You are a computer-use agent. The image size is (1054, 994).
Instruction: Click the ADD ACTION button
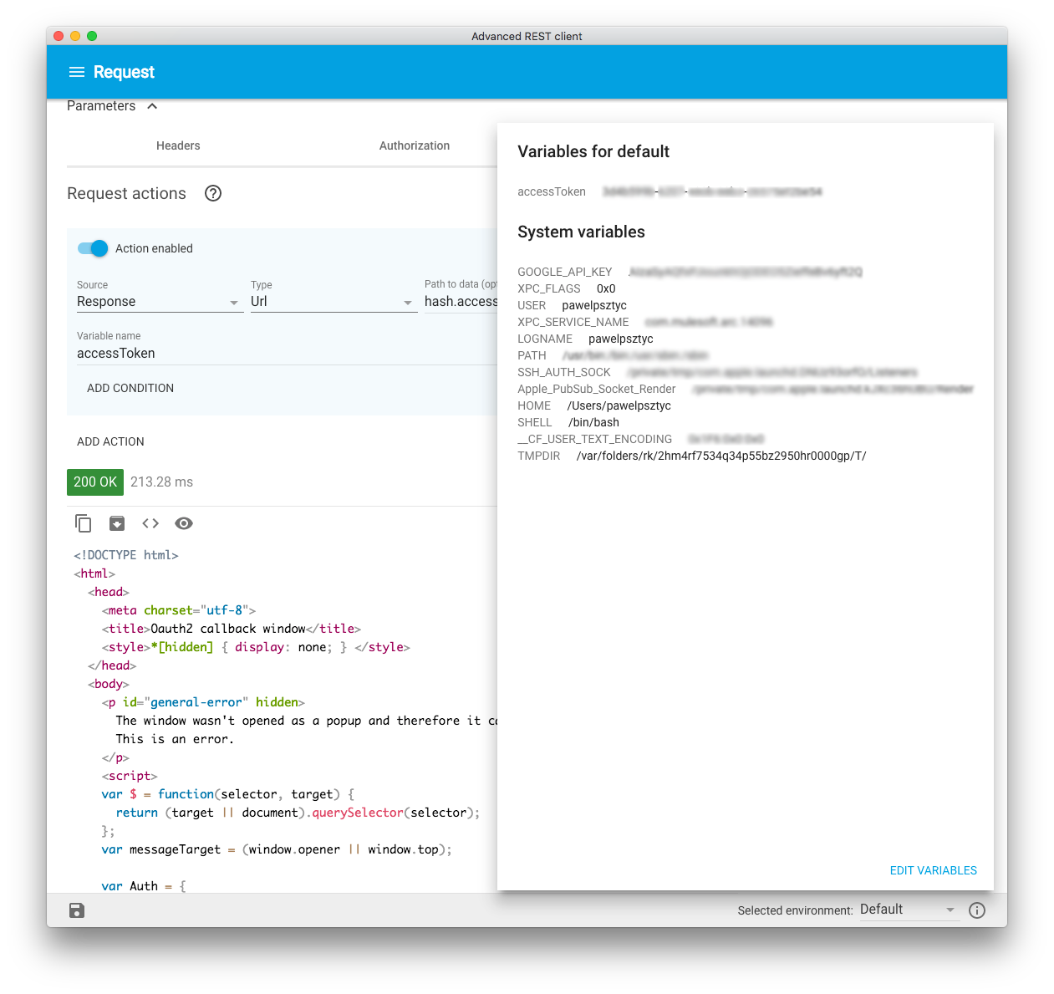coord(110,441)
